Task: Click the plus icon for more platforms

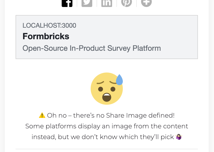Action: (x=146, y=3)
